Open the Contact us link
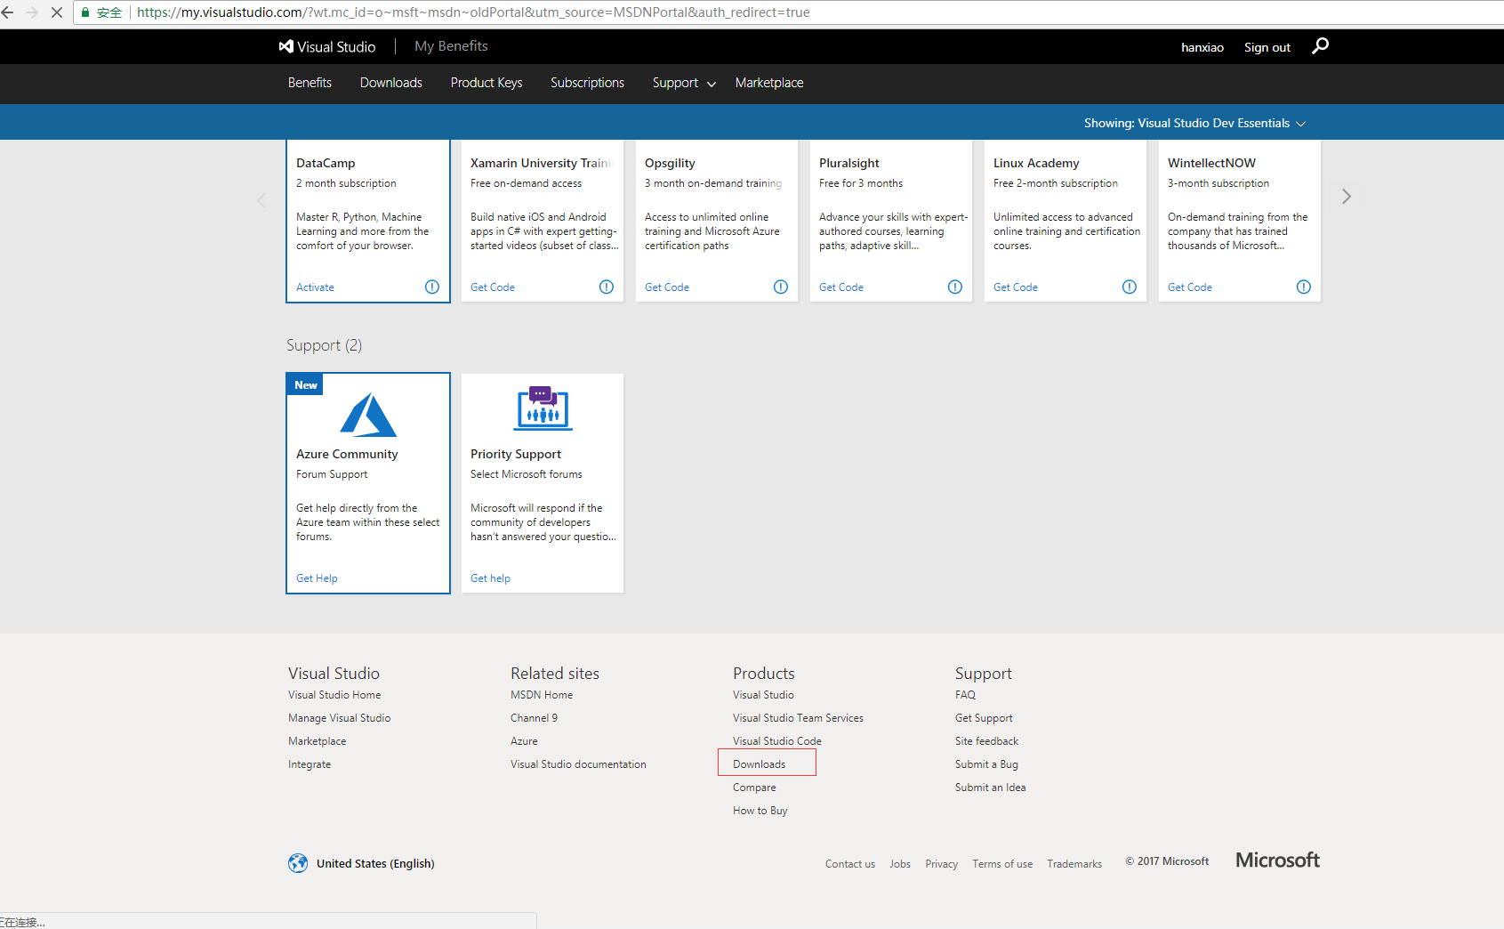1504x929 pixels. [850, 864]
